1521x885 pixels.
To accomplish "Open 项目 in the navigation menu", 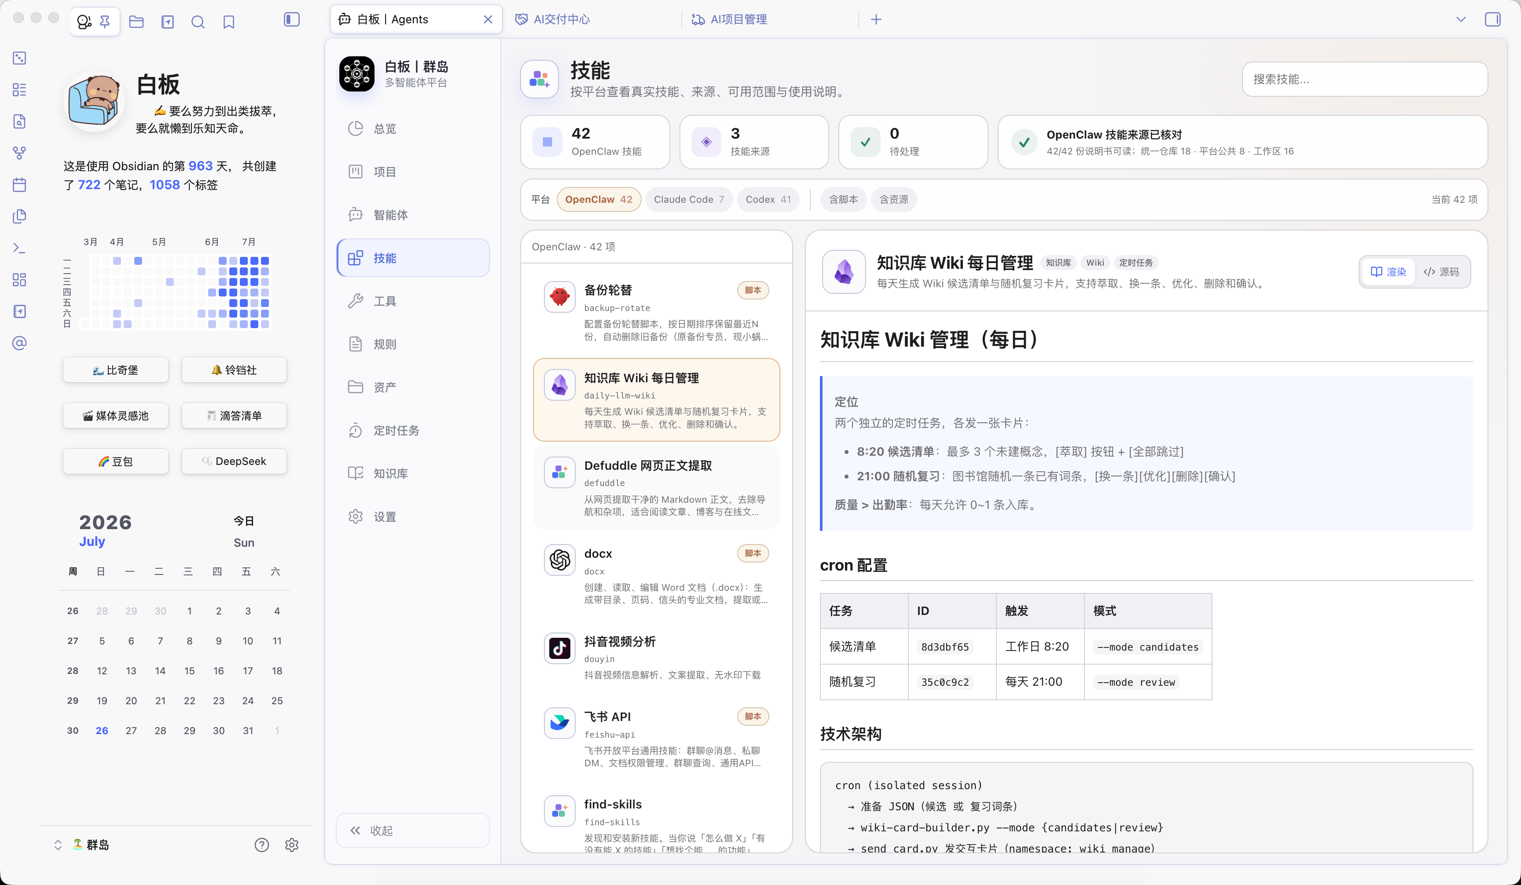I will (x=413, y=172).
